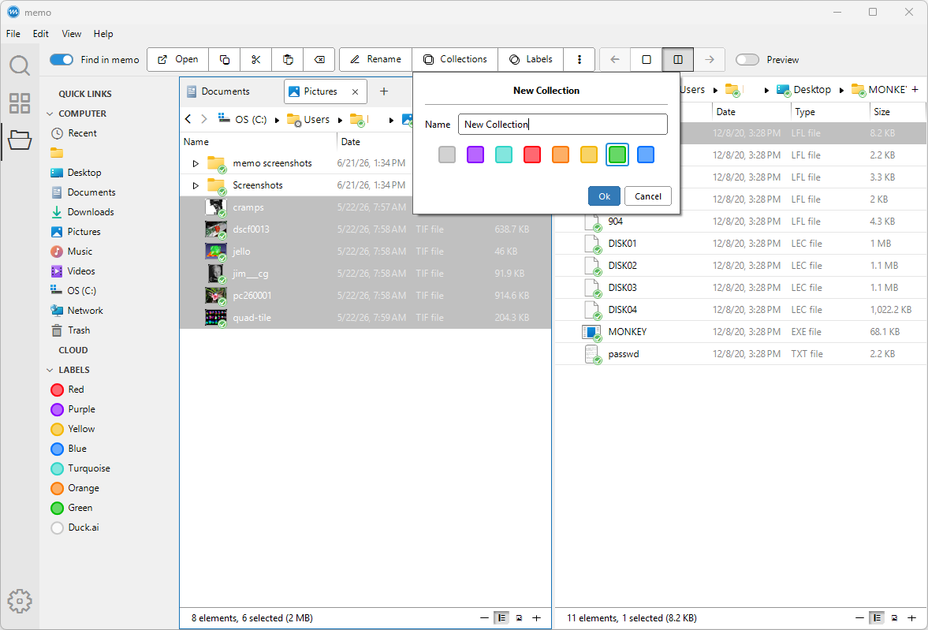
Task: Expand the memo screenshots folder
Action: pyautogui.click(x=196, y=163)
